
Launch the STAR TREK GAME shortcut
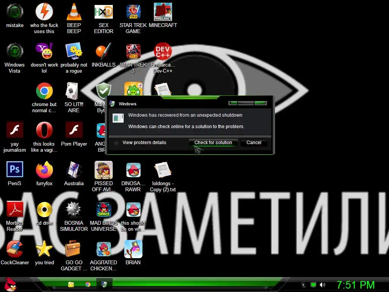click(133, 12)
